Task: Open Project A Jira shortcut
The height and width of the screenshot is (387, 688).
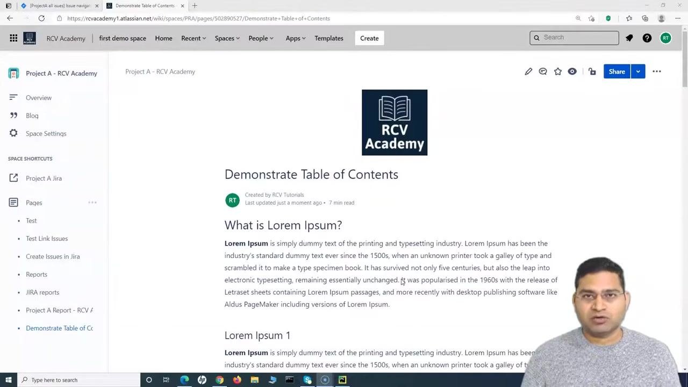Action: click(44, 178)
